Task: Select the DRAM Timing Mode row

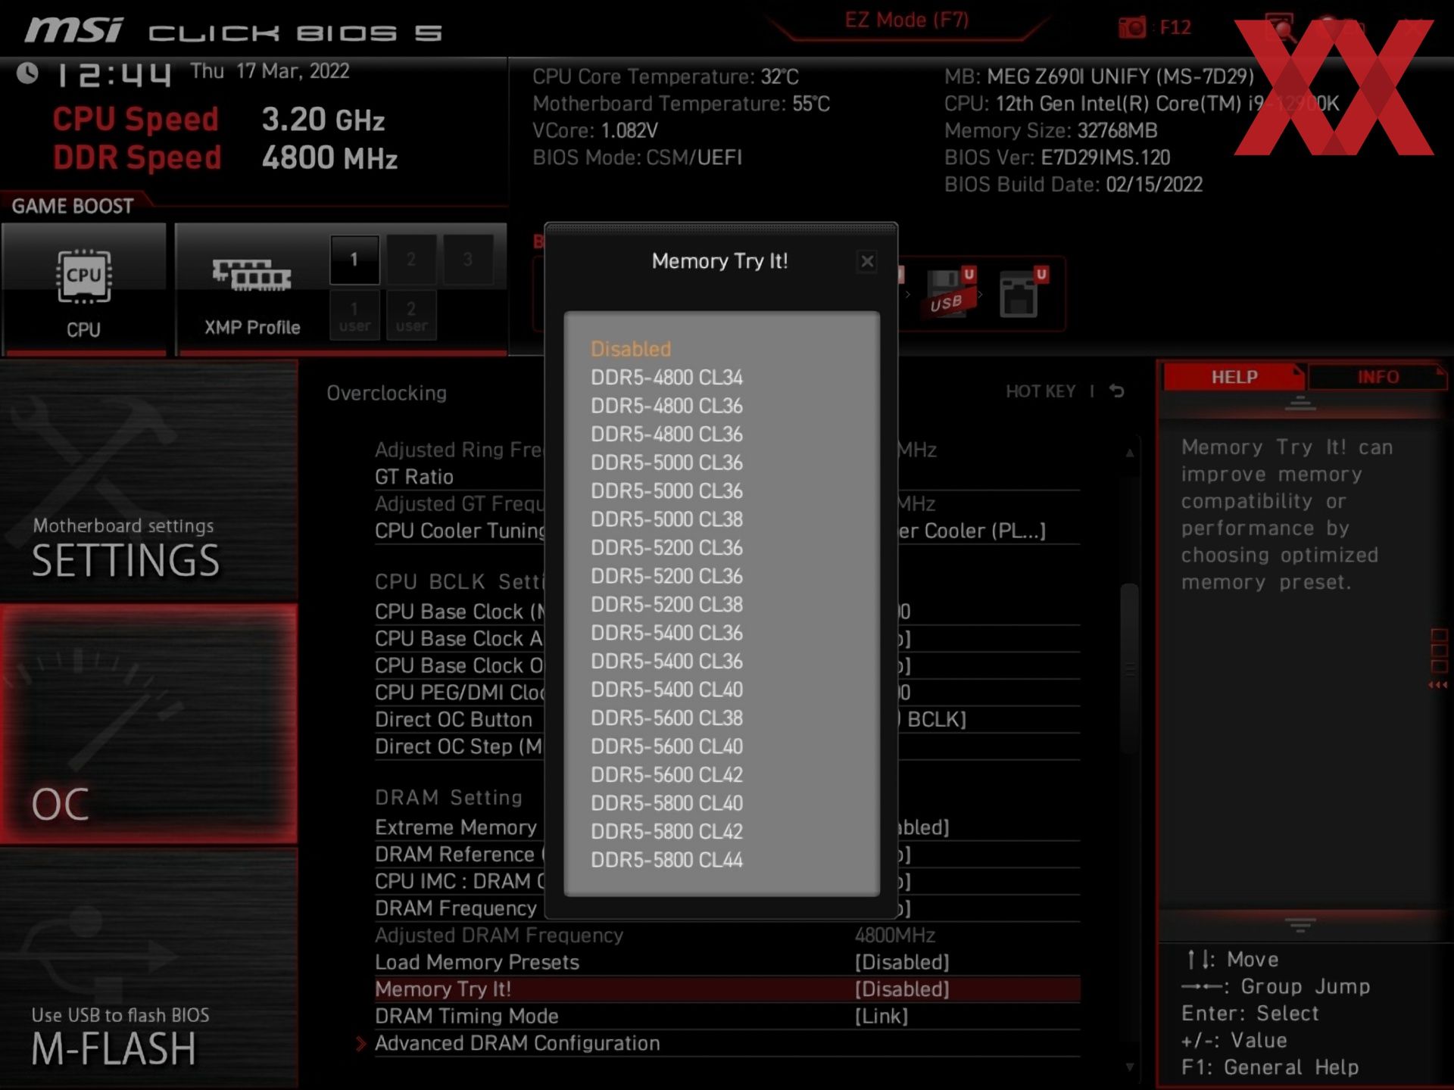Action: (x=727, y=1016)
